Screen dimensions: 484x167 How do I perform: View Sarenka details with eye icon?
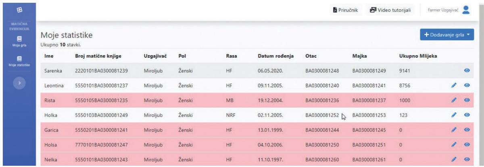pyautogui.click(x=467, y=70)
